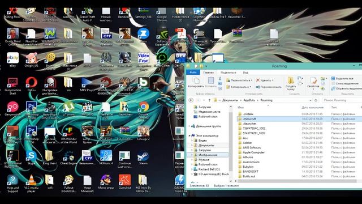Expand the Видео tree node
Screen dimensions: 362x204
pos(192,141)
